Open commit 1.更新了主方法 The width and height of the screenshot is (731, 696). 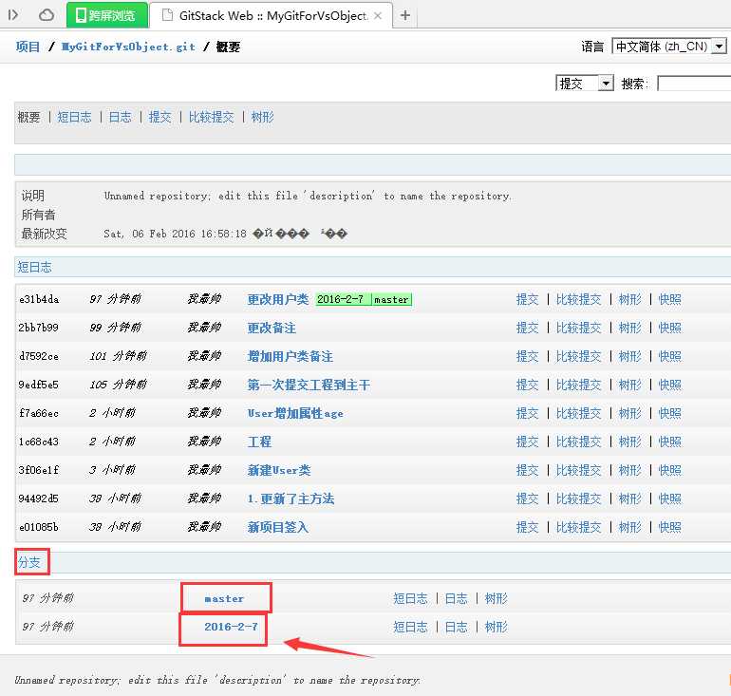(291, 498)
